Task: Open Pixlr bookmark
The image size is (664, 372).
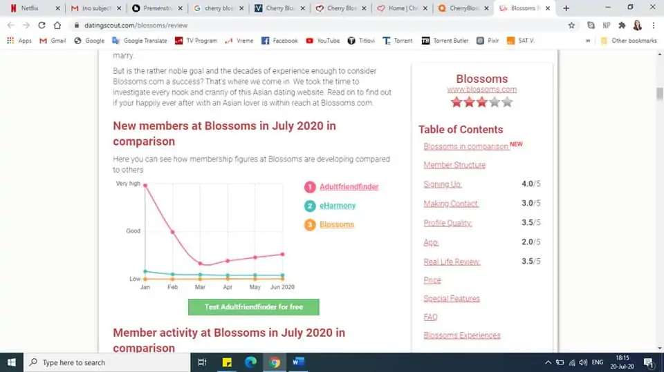Action: point(488,41)
